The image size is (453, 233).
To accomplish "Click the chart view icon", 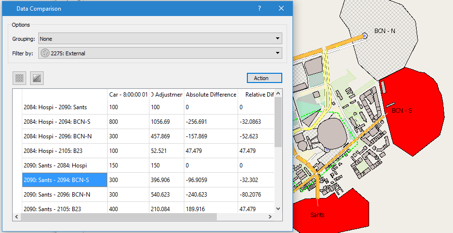I will tap(37, 78).
